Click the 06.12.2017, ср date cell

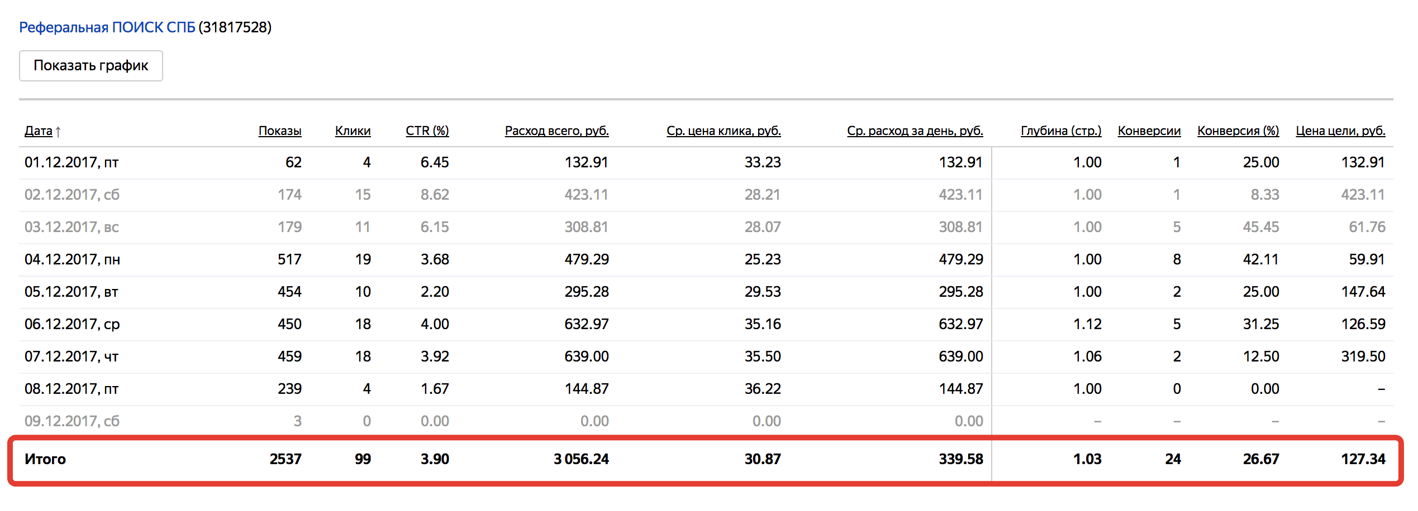click(72, 324)
